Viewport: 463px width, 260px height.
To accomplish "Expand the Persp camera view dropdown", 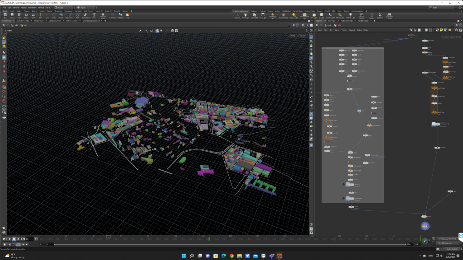I will click(x=293, y=35).
